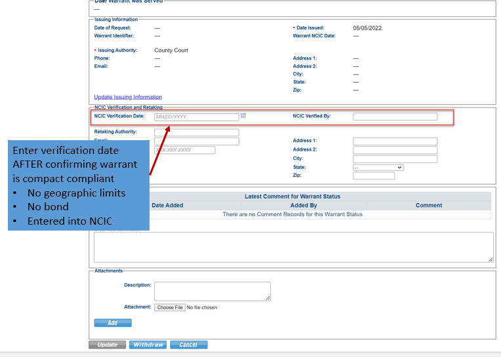Click the retaking Address 1 field
This screenshot has width=501, height=357.
pyautogui.click(x=395, y=141)
